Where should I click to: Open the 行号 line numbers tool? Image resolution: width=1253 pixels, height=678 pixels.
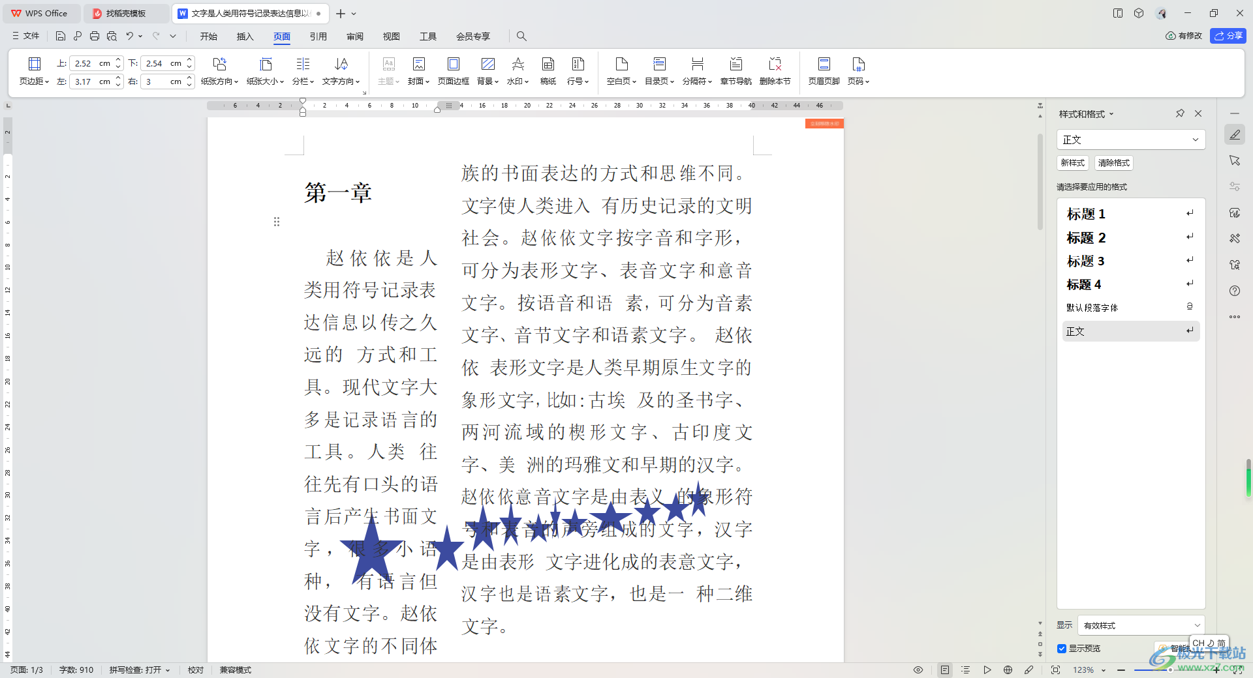click(578, 71)
